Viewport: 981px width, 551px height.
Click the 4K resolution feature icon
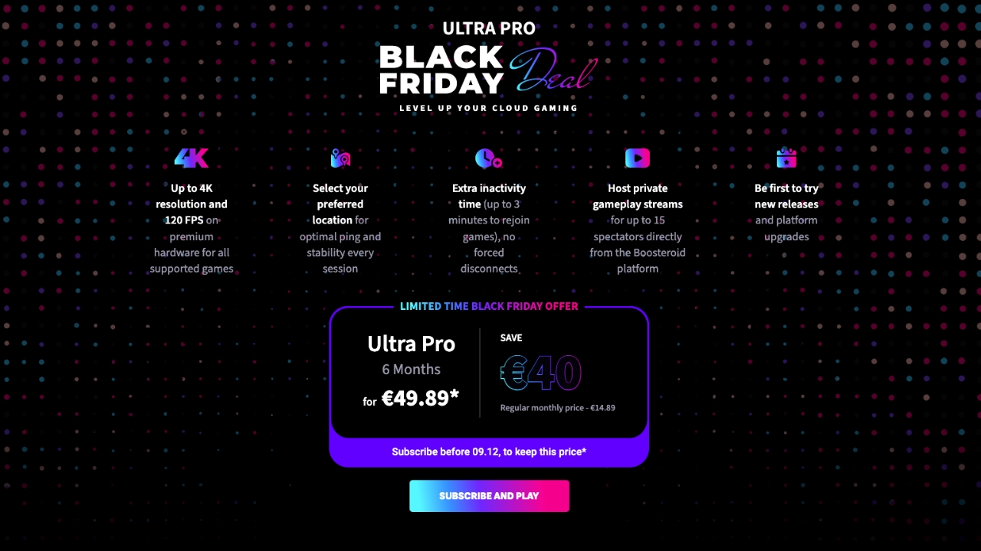[x=191, y=158]
